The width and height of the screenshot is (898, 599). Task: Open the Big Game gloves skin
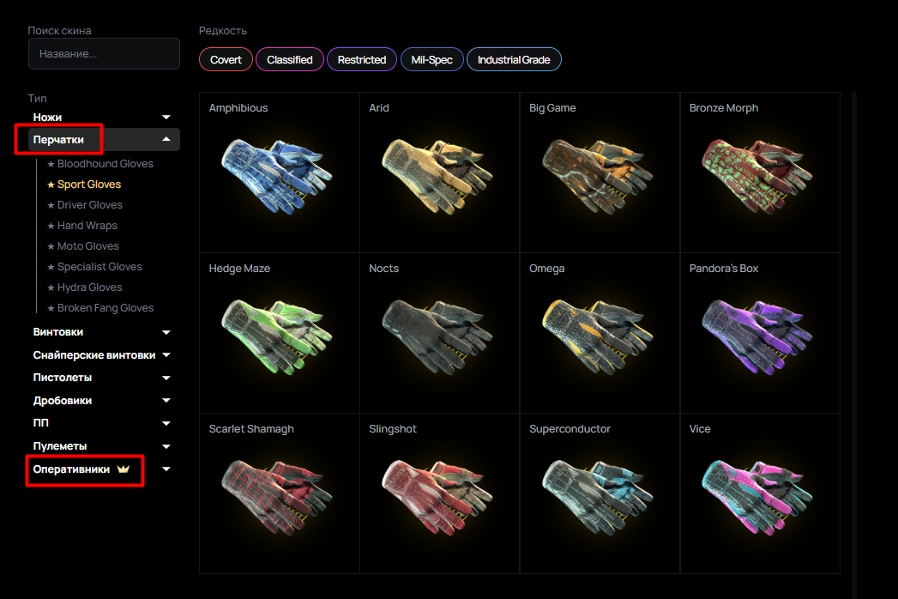[600, 172]
